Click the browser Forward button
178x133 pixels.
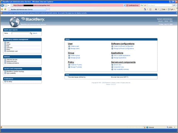tap(6, 5)
